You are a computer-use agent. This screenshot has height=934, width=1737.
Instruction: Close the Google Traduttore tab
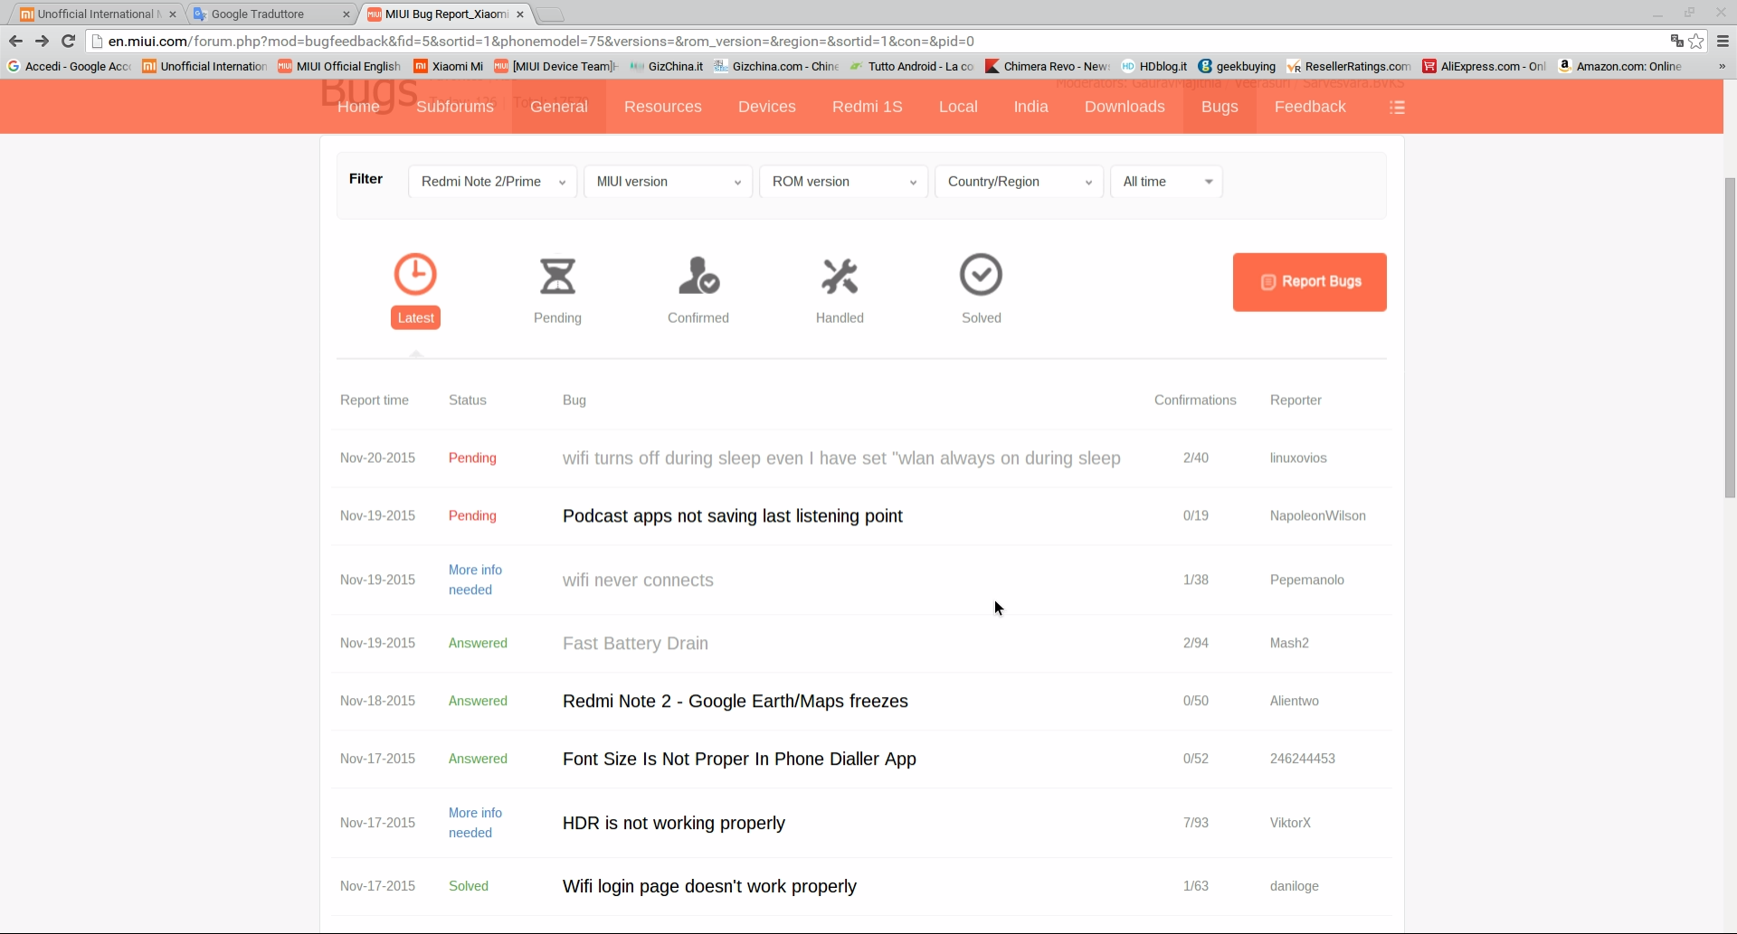tap(346, 14)
